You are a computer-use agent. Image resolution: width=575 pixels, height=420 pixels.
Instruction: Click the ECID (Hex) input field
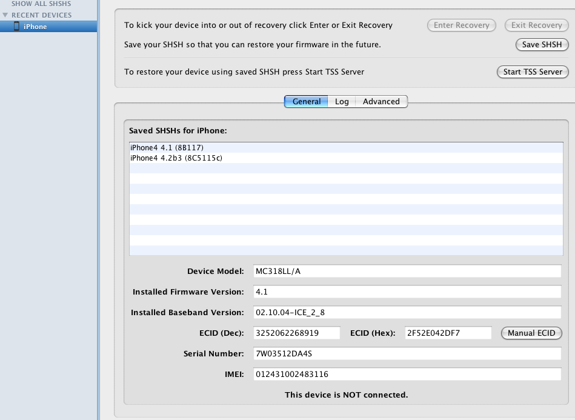448,333
